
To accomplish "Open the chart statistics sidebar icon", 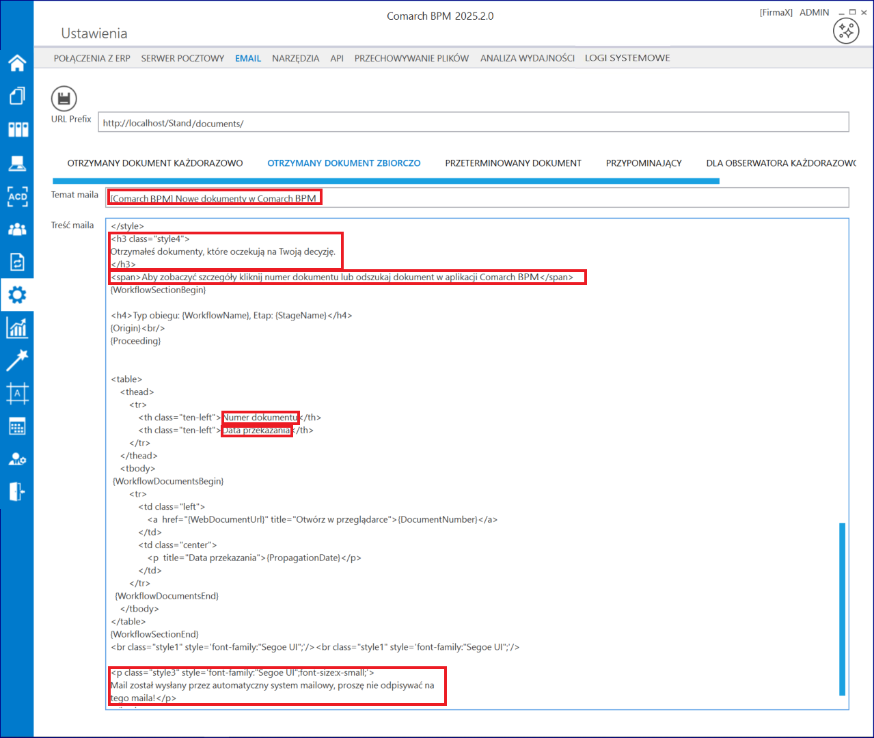I will (x=17, y=327).
